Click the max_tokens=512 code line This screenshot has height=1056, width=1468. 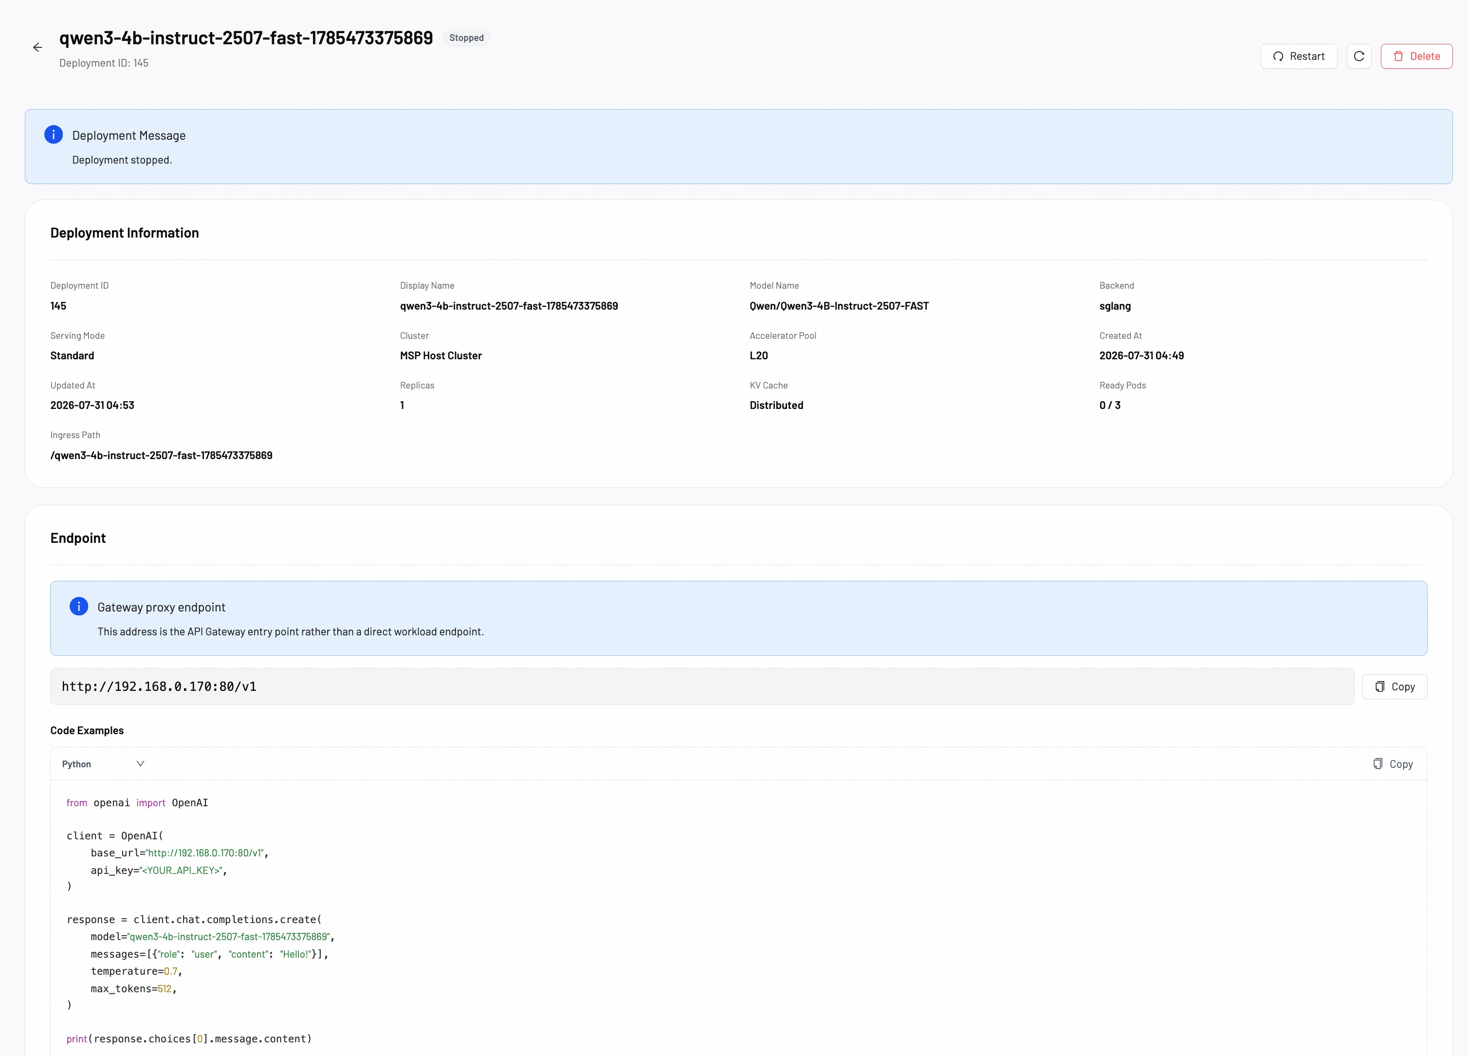[133, 989]
